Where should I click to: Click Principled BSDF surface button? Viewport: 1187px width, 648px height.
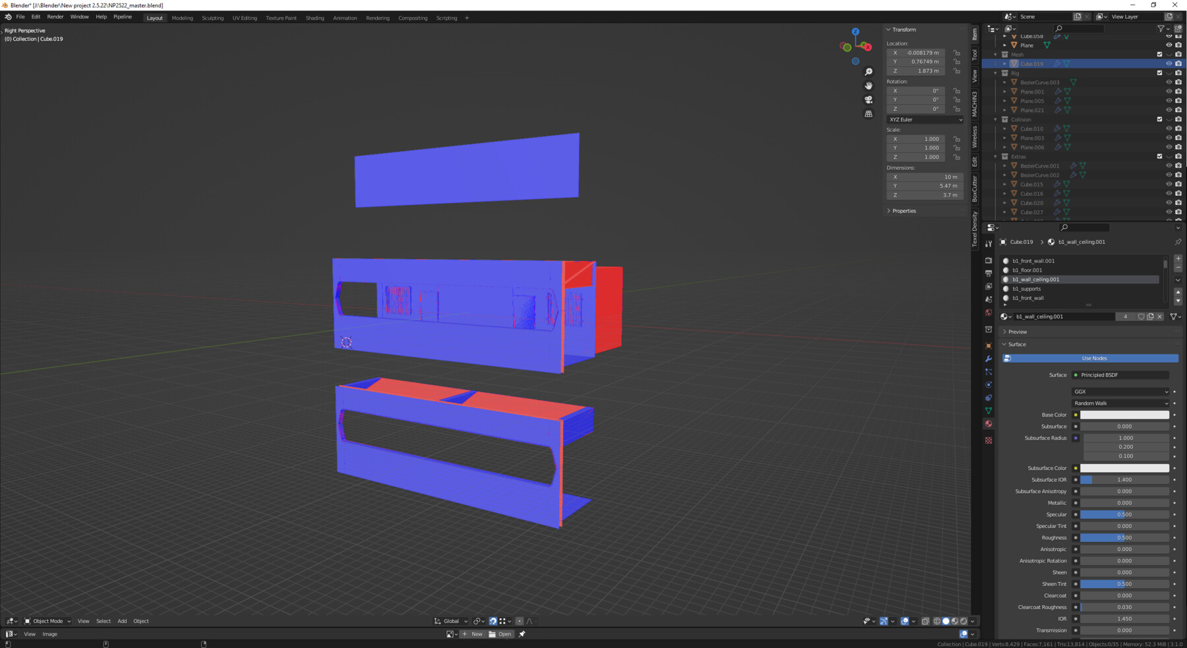[x=1121, y=374]
